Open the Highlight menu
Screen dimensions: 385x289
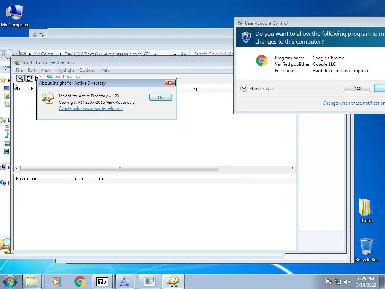[x=65, y=70]
